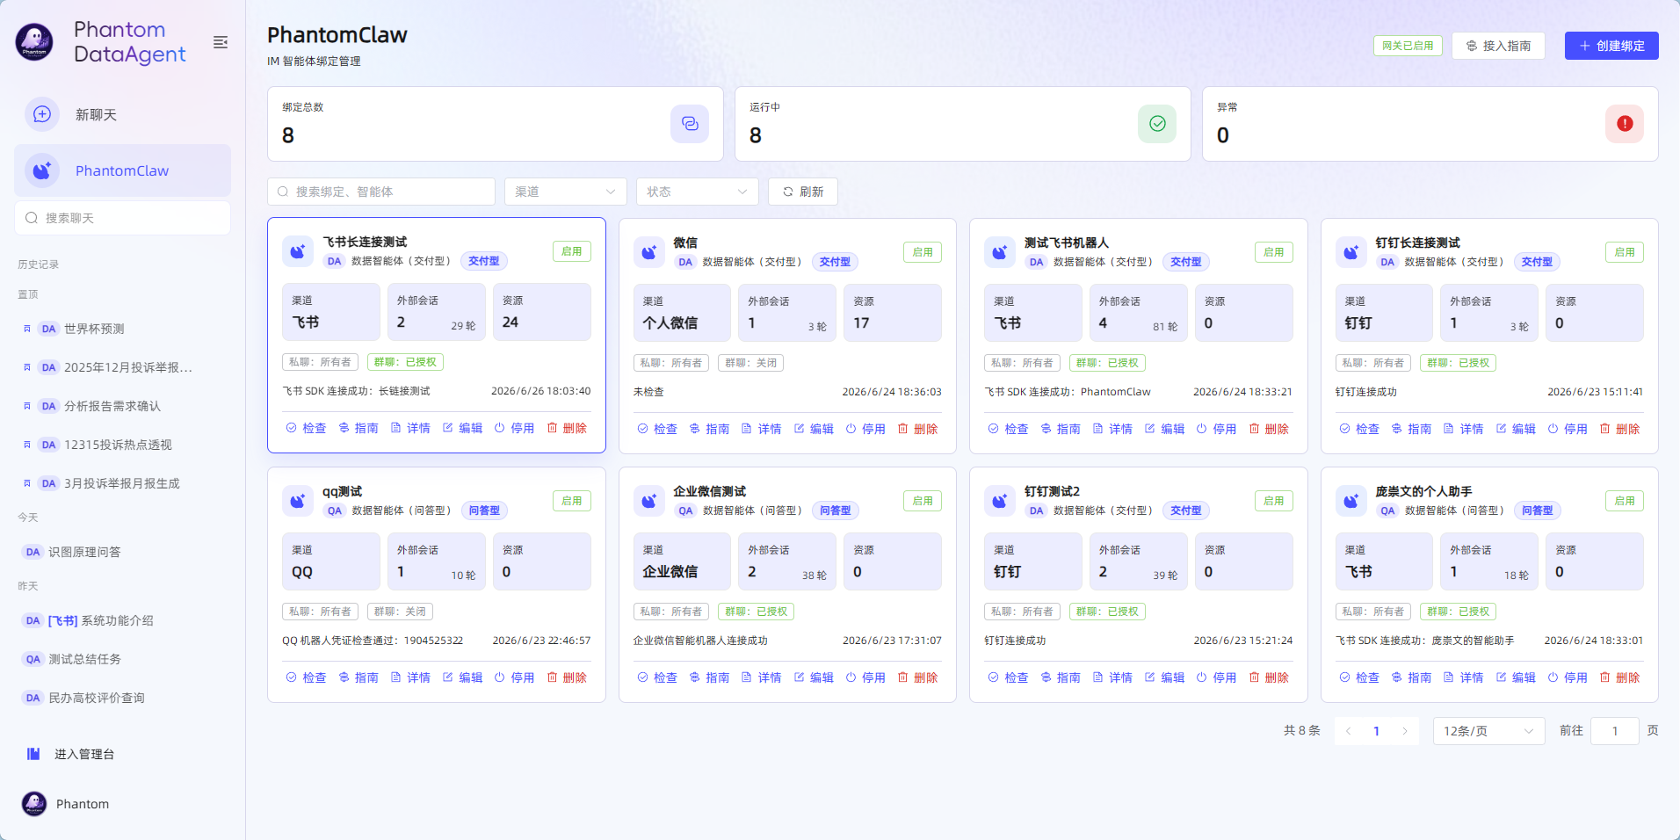Click the qq测试 card avatar icon
The image size is (1680, 840).
point(298,501)
